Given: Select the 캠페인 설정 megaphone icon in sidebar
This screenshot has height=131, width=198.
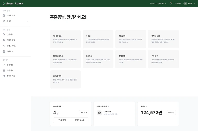Looking at the screenshot, I should pyautogui.click(x=4, y=40).
